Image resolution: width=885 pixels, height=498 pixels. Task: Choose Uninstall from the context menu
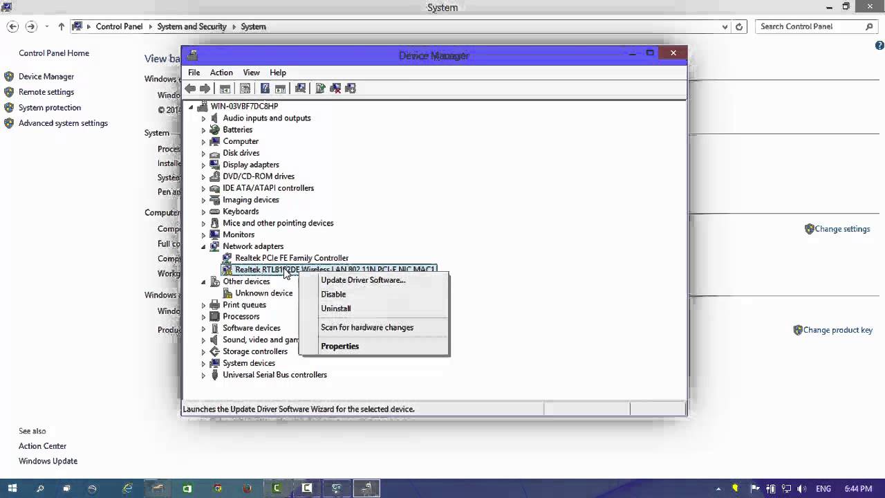[374, 308]
